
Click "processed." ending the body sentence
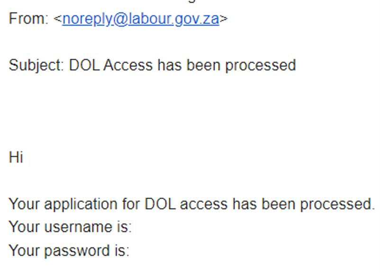337,205
